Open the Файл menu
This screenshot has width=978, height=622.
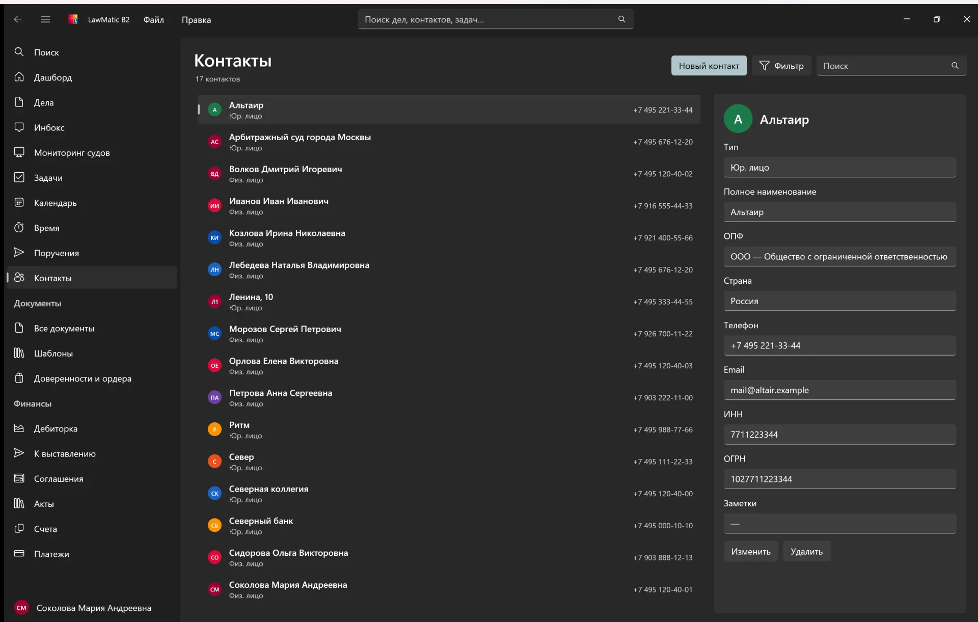[153, 19]
